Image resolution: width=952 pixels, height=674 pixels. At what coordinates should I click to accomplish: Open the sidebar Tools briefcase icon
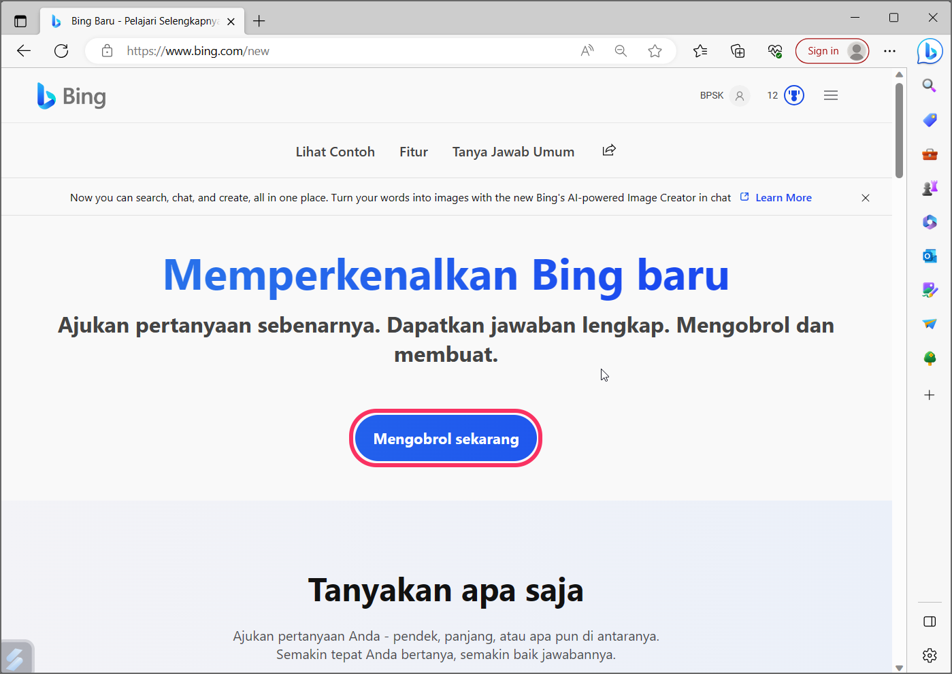tap(930, 154)
